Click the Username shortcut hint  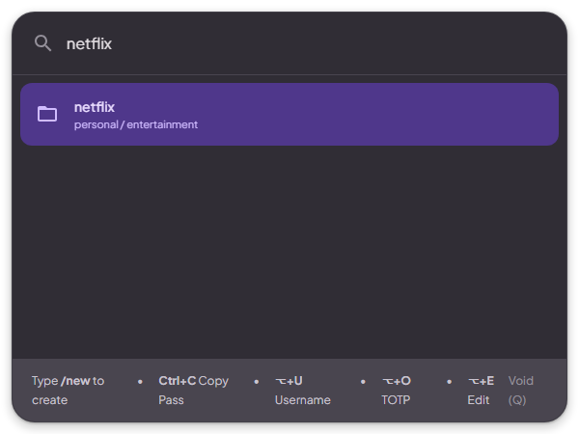point(303,390)
